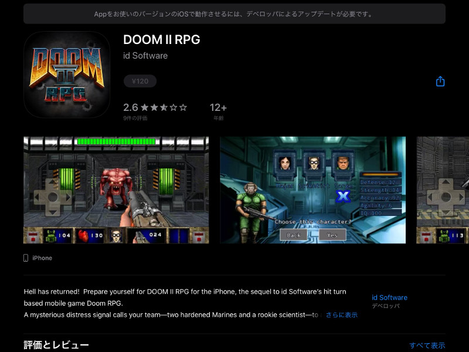The image size is (469, 352).
Task: Click the 'Hell has returned!' description text
Action: [185, 303]
